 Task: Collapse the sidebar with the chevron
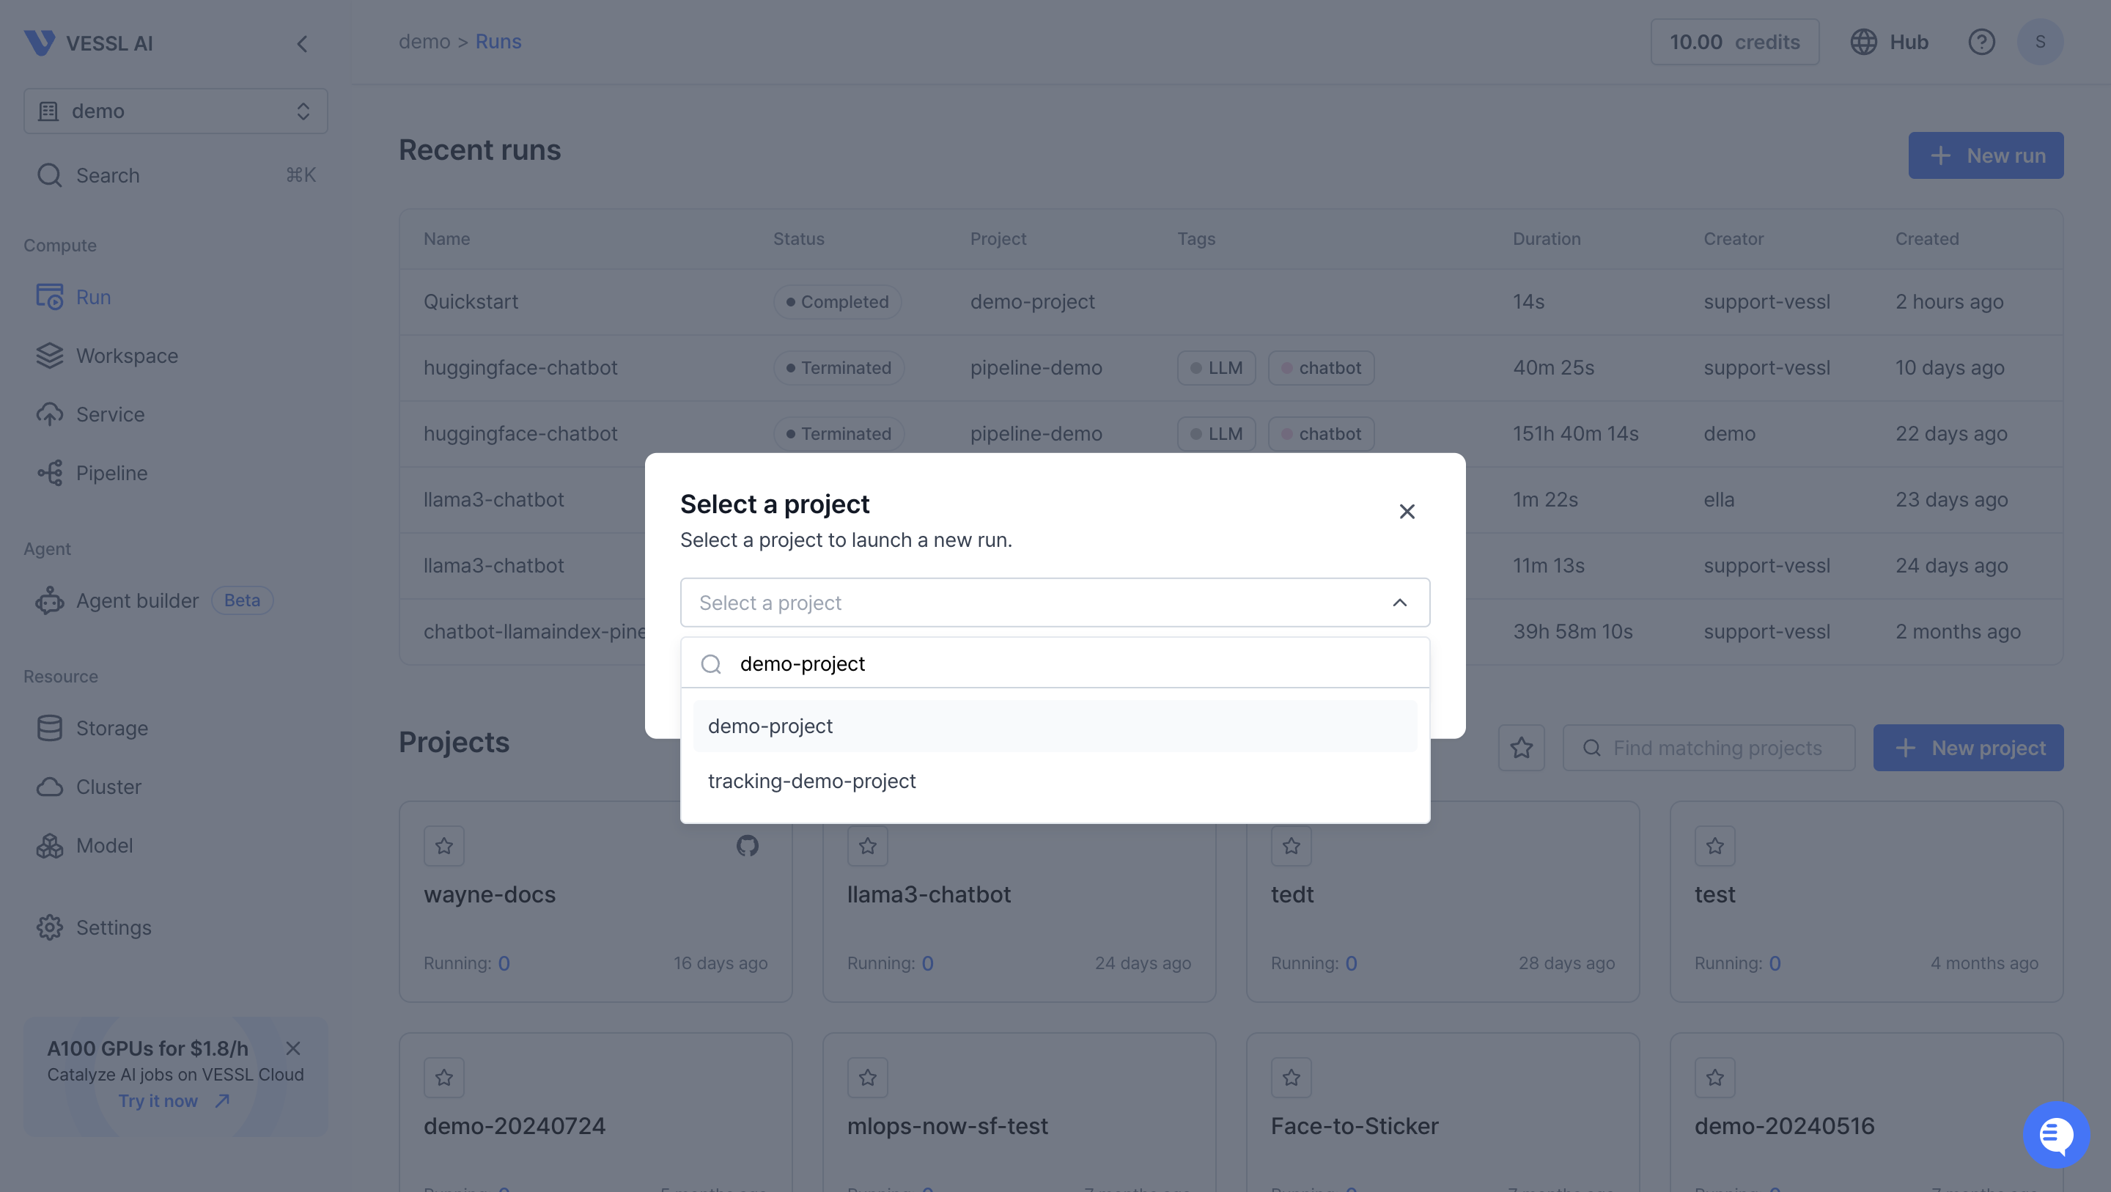click(303, 43)
